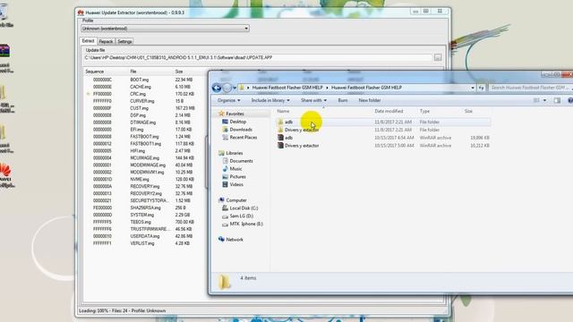This screenshot has height=322, width=573.
Task: Toggle the Explorer preview pane icon
Action: click(557, 100)
